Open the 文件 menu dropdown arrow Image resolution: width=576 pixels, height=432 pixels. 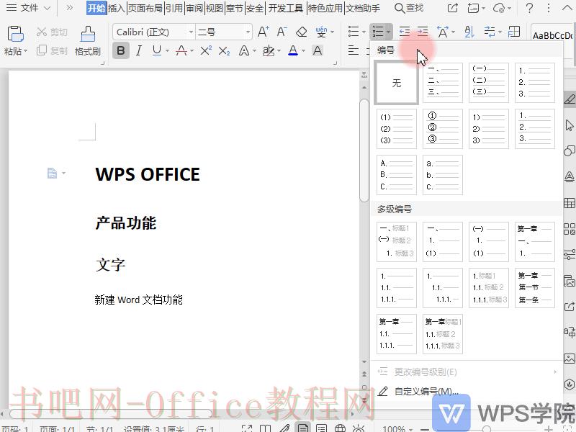pyautogui.click(x=47, y=8)
